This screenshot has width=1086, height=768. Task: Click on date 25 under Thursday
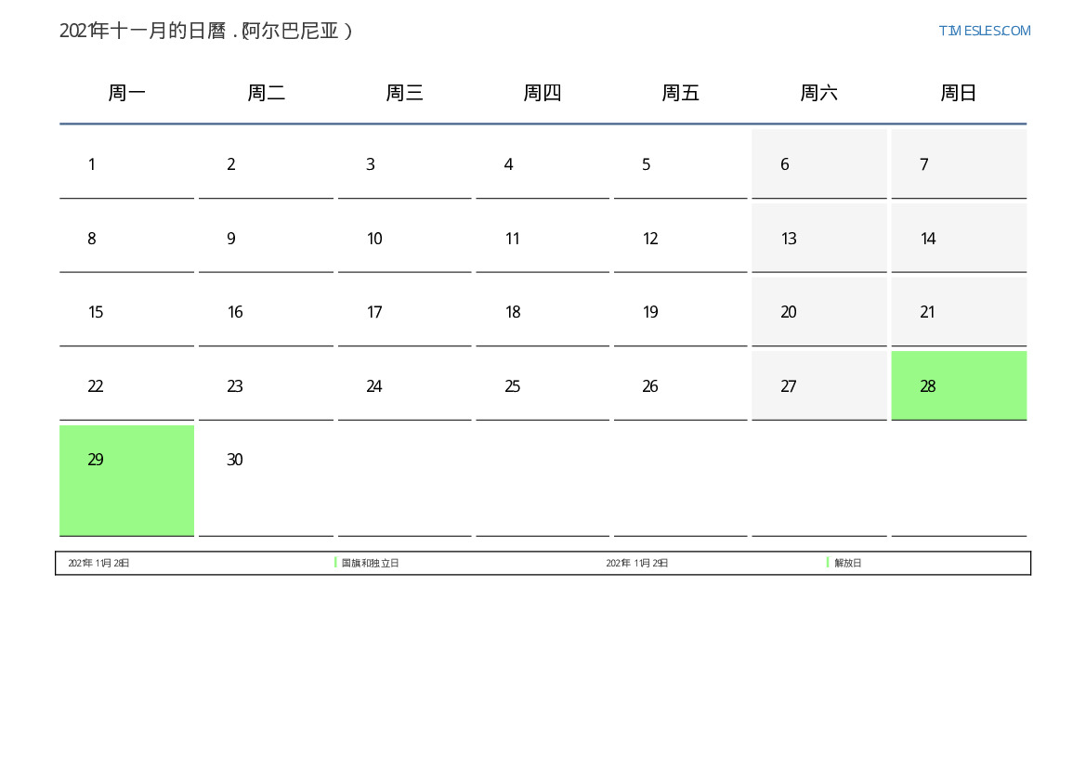click(x=543, y=386)
